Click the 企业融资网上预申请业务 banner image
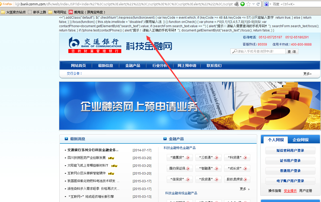The height and width of the screenshot is (202, 321). (x=190, y=106)
